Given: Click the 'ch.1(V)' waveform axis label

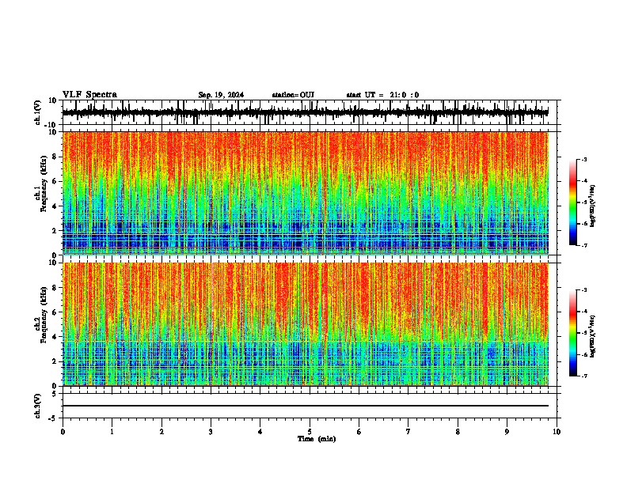Looking at the screenshot, I should (x=38, y=112).
